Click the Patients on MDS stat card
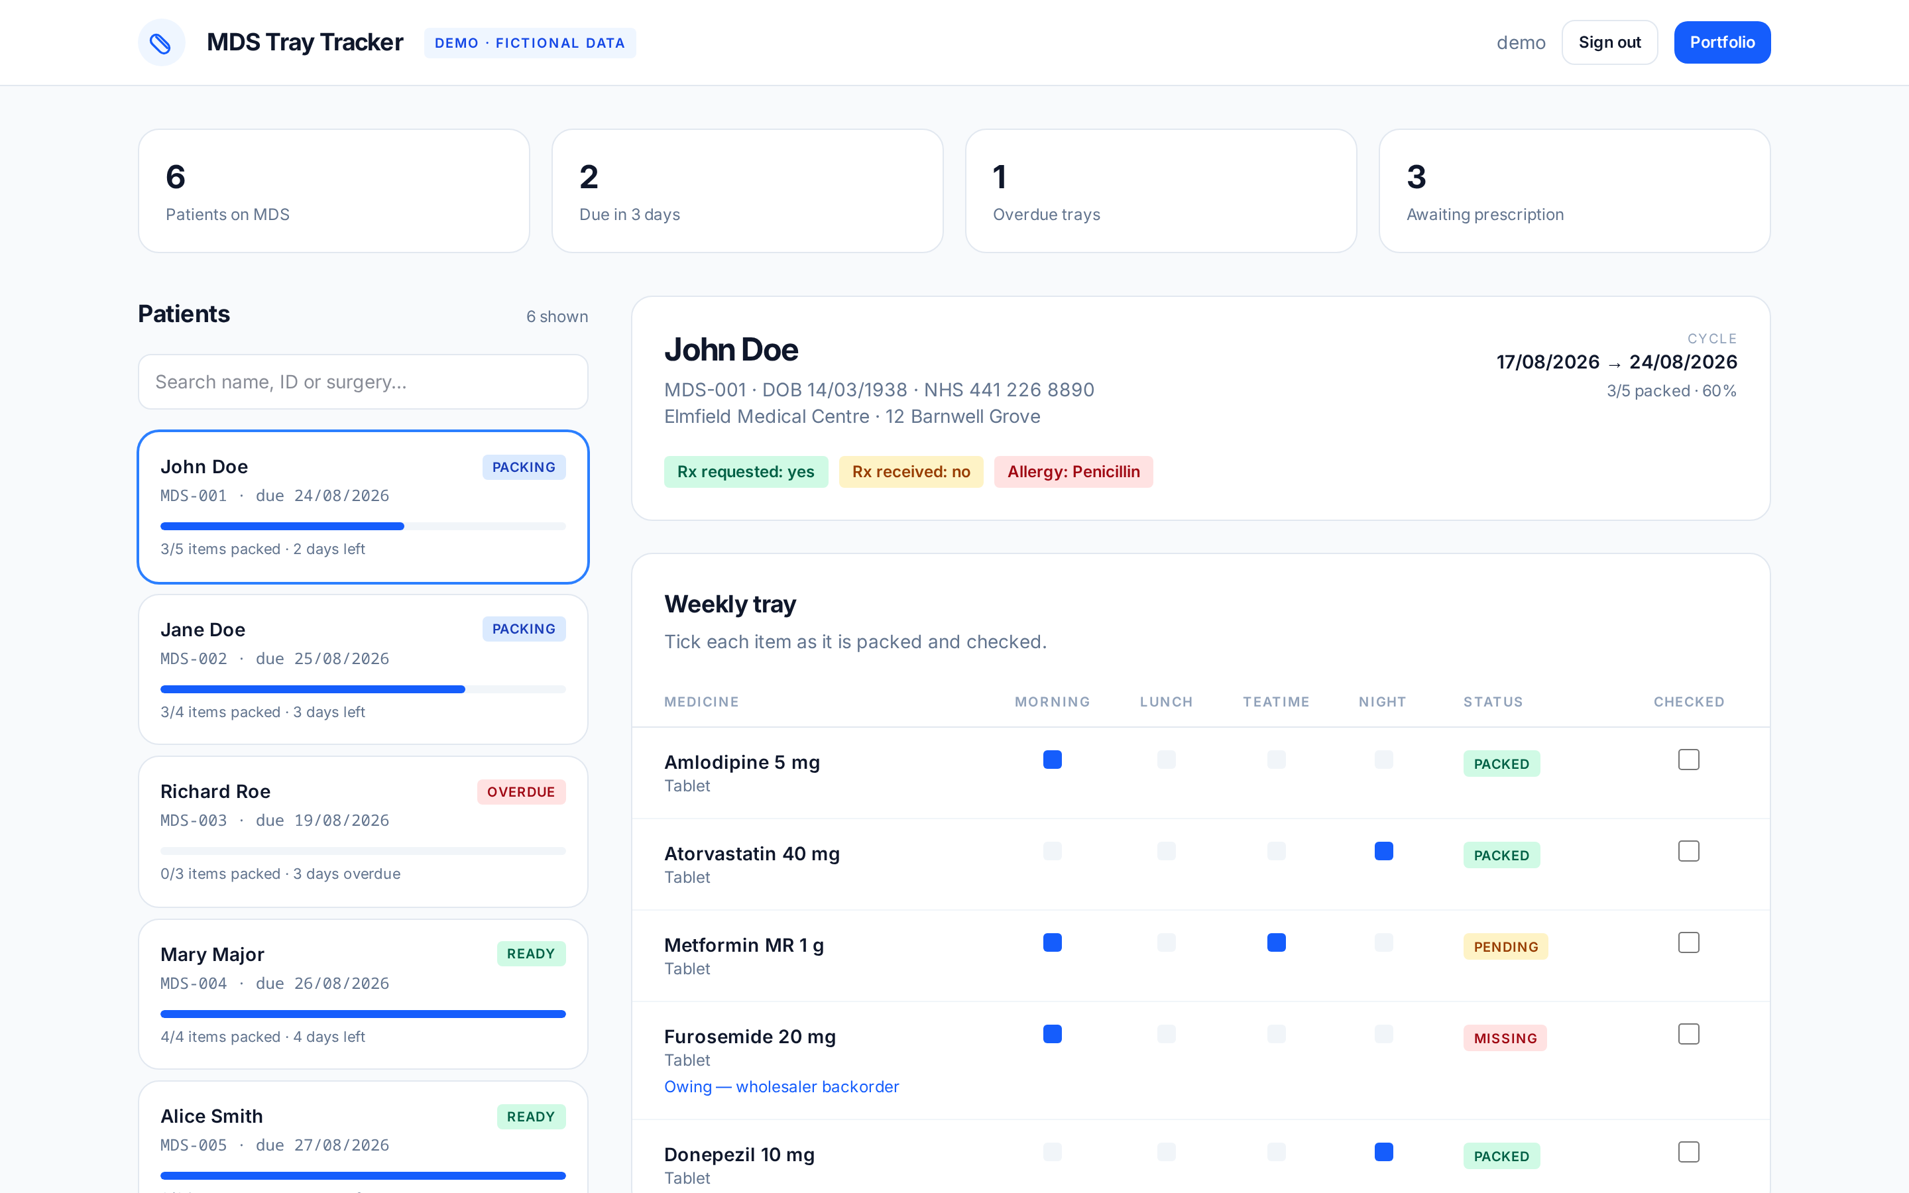1909x1193 pixels. [x=333, y=191]
